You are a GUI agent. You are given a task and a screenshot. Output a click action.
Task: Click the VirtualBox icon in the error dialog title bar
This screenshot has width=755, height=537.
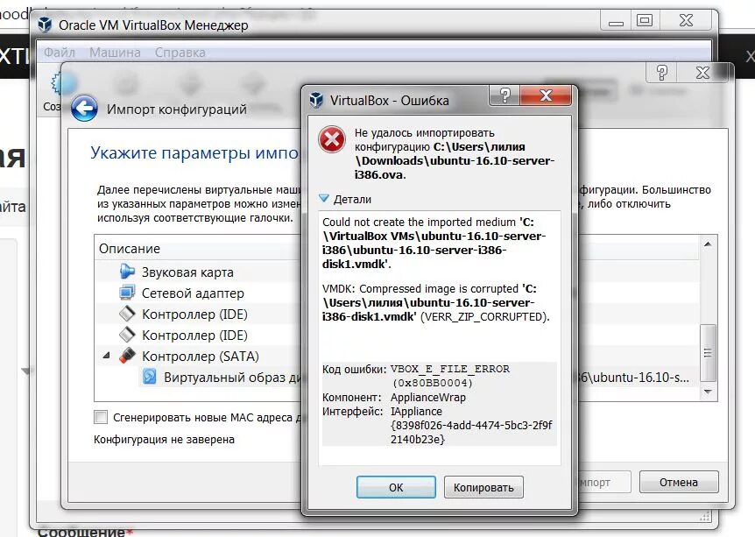pos(316,100)
